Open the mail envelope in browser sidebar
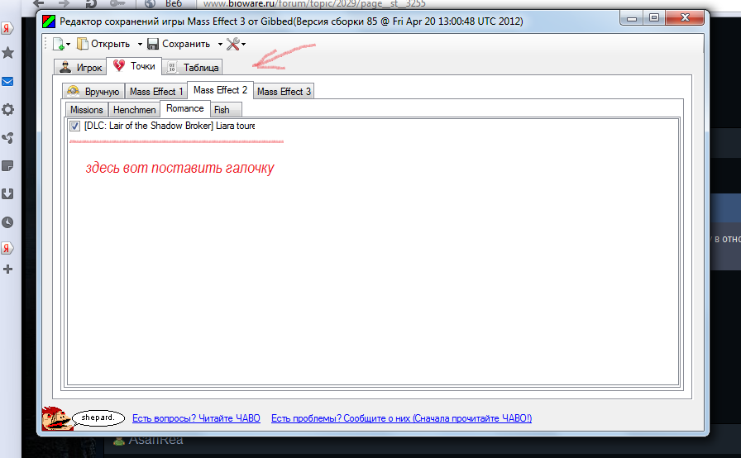The height and width of the screenshot is (458, 741). point(7,82)
